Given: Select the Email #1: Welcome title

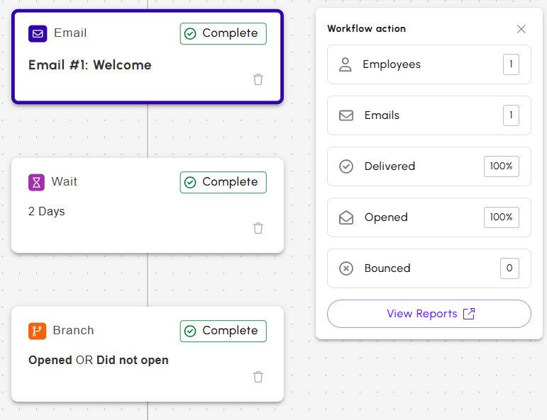Looking at the screenshot, I should 90,65.
